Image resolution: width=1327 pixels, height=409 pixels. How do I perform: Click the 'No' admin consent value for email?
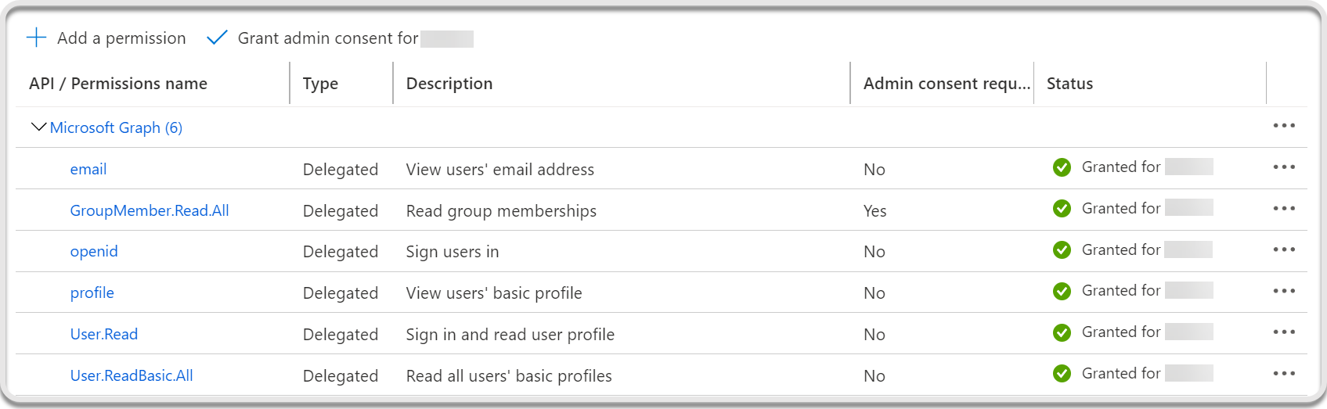[x=874, y=170]
